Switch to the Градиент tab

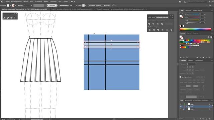point(190,60)
